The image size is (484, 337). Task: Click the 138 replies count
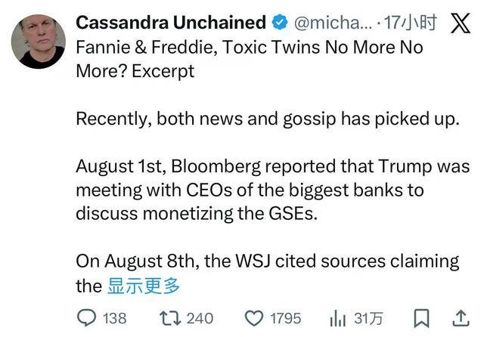click(x=114, y=317)
